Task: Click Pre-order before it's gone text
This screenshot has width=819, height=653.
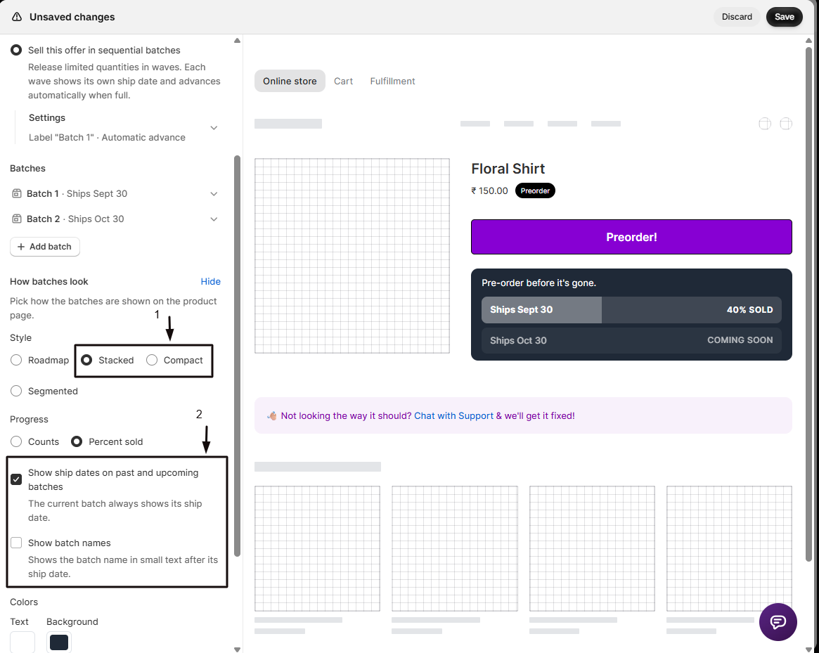Action: tap(539, 283)
